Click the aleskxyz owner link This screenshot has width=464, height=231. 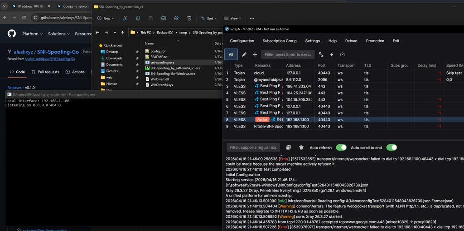(x=24, y=52)
